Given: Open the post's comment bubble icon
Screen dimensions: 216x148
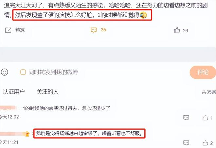Looking at the screenshot, I should (x=94, y=30).
